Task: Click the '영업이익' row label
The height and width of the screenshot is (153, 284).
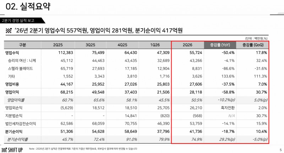Action: (12, 92)
